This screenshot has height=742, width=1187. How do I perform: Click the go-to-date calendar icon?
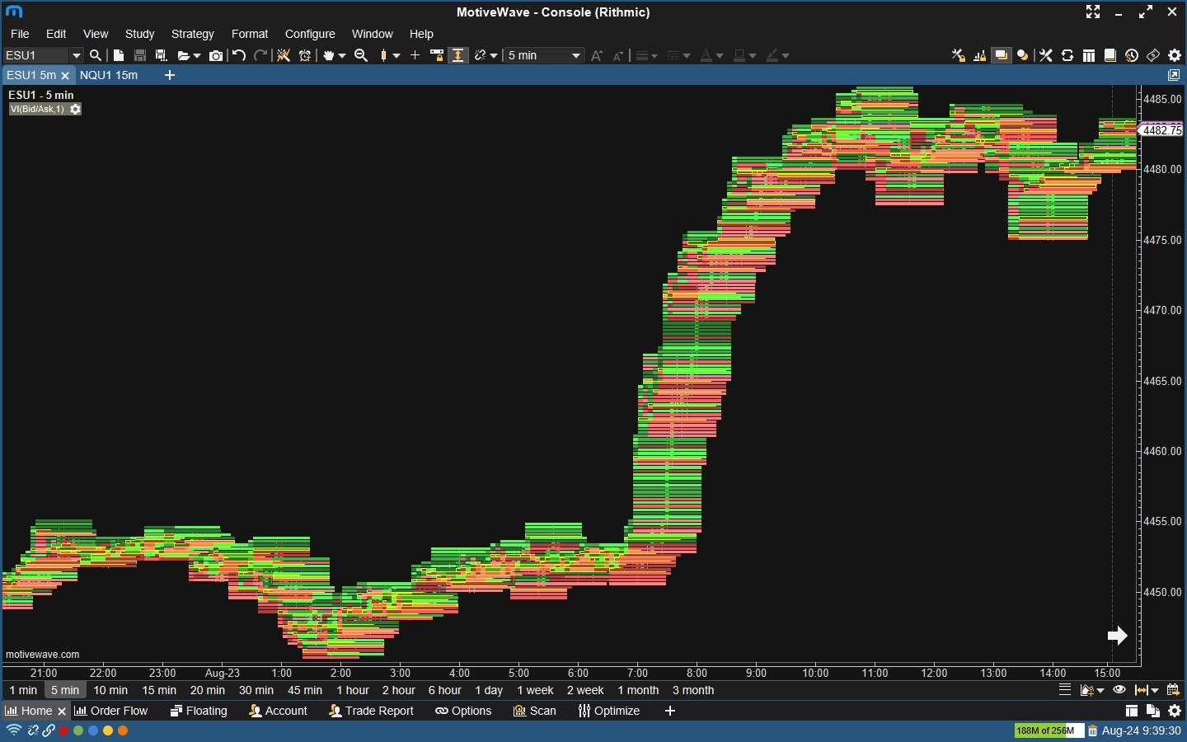pyautogui.click(x=1173, y=690)
